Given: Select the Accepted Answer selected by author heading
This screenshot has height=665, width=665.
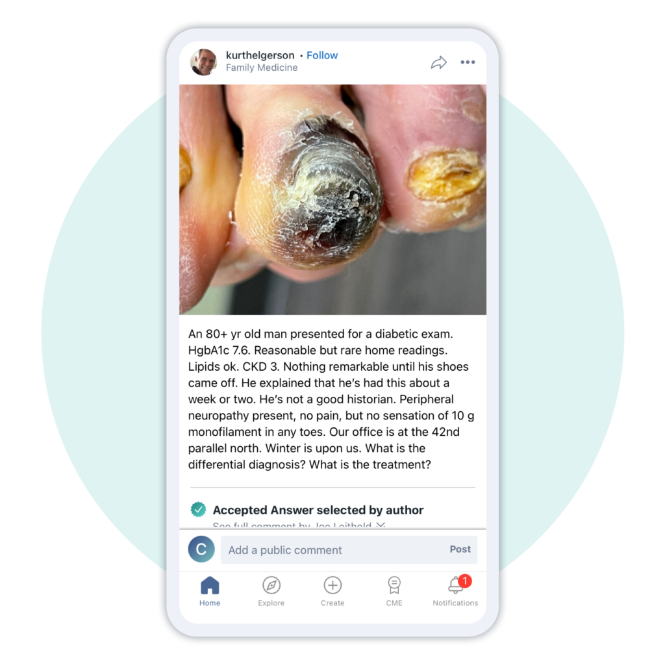Looking at the screenshot, I should (x=318, y=510).
